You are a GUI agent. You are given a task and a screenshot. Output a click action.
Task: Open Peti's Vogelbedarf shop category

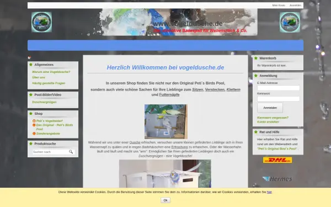[x=50, y=121]
